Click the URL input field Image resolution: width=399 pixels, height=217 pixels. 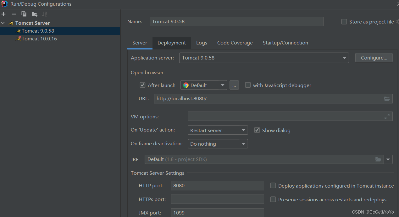pyautogui.click(x=273, y=99)
